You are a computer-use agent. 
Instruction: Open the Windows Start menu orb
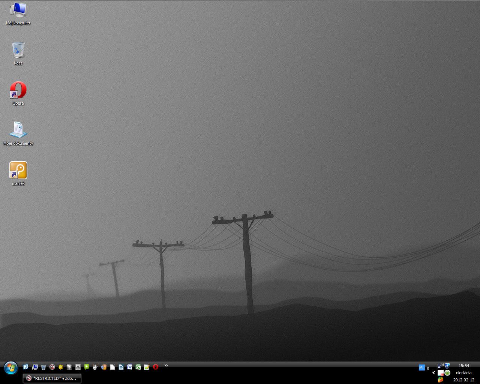coord(10,368)
